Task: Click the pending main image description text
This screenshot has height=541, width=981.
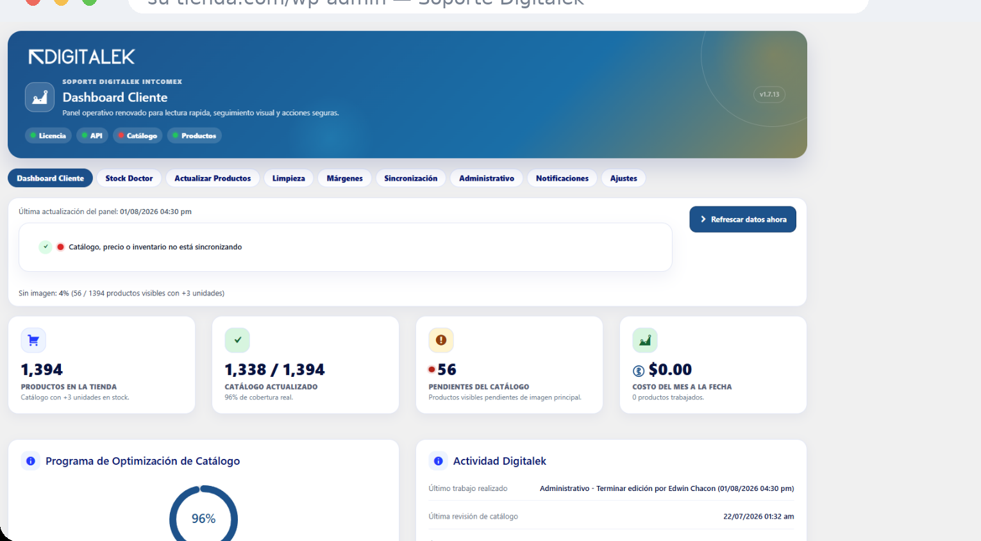Action: (x=505, y=397)
